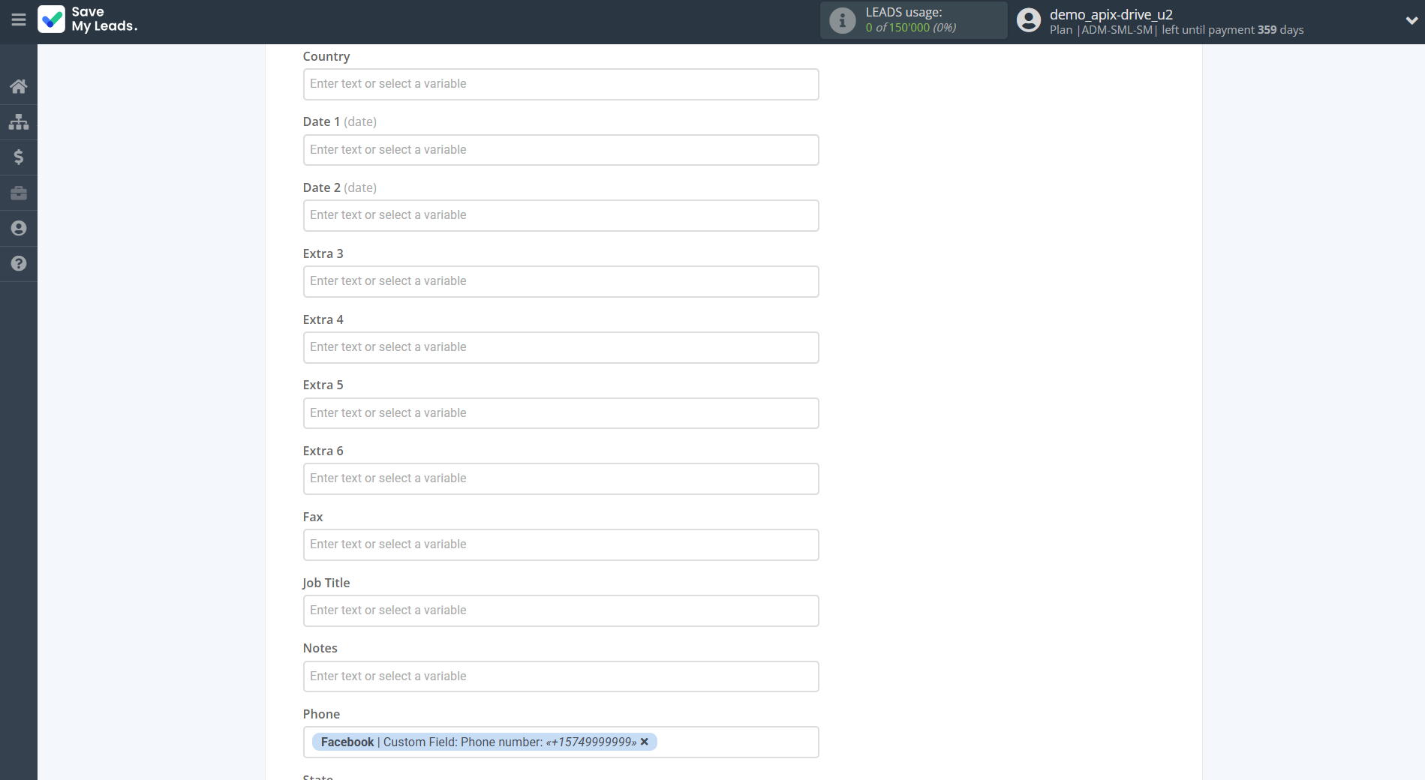Select the Extra 3 text field
The width and height of the screenshot is (1425, 780).
561,281
